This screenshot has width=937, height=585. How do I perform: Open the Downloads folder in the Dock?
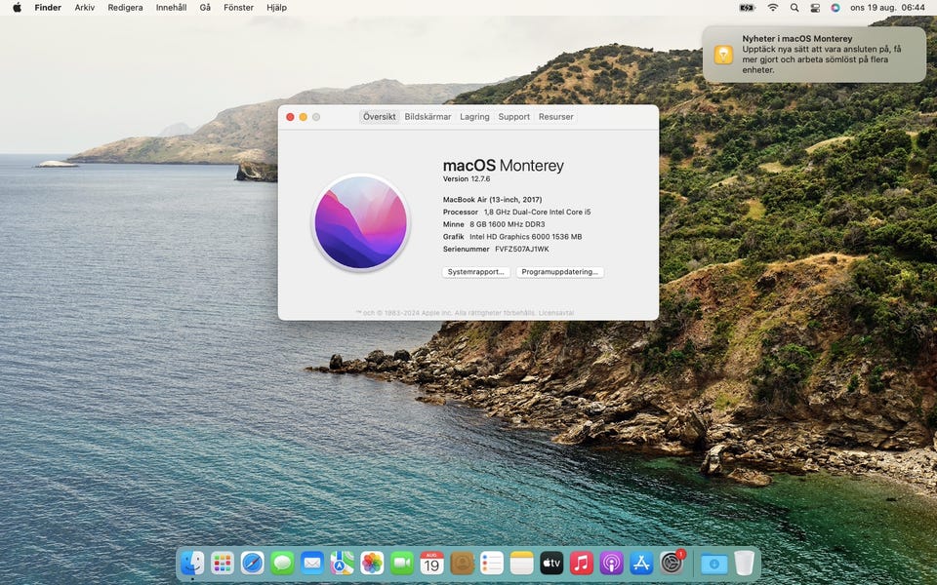713,563
